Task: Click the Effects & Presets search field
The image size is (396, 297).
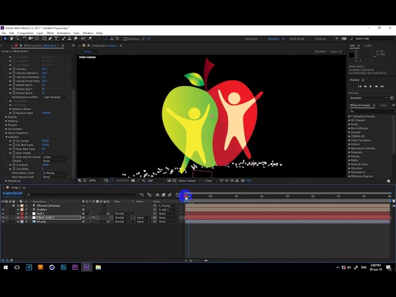Action: pyautogui.click(x=371, y=111)
